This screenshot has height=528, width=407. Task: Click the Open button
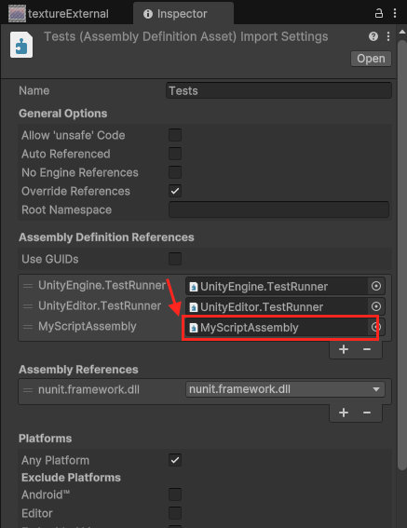(x=371, y=59)
